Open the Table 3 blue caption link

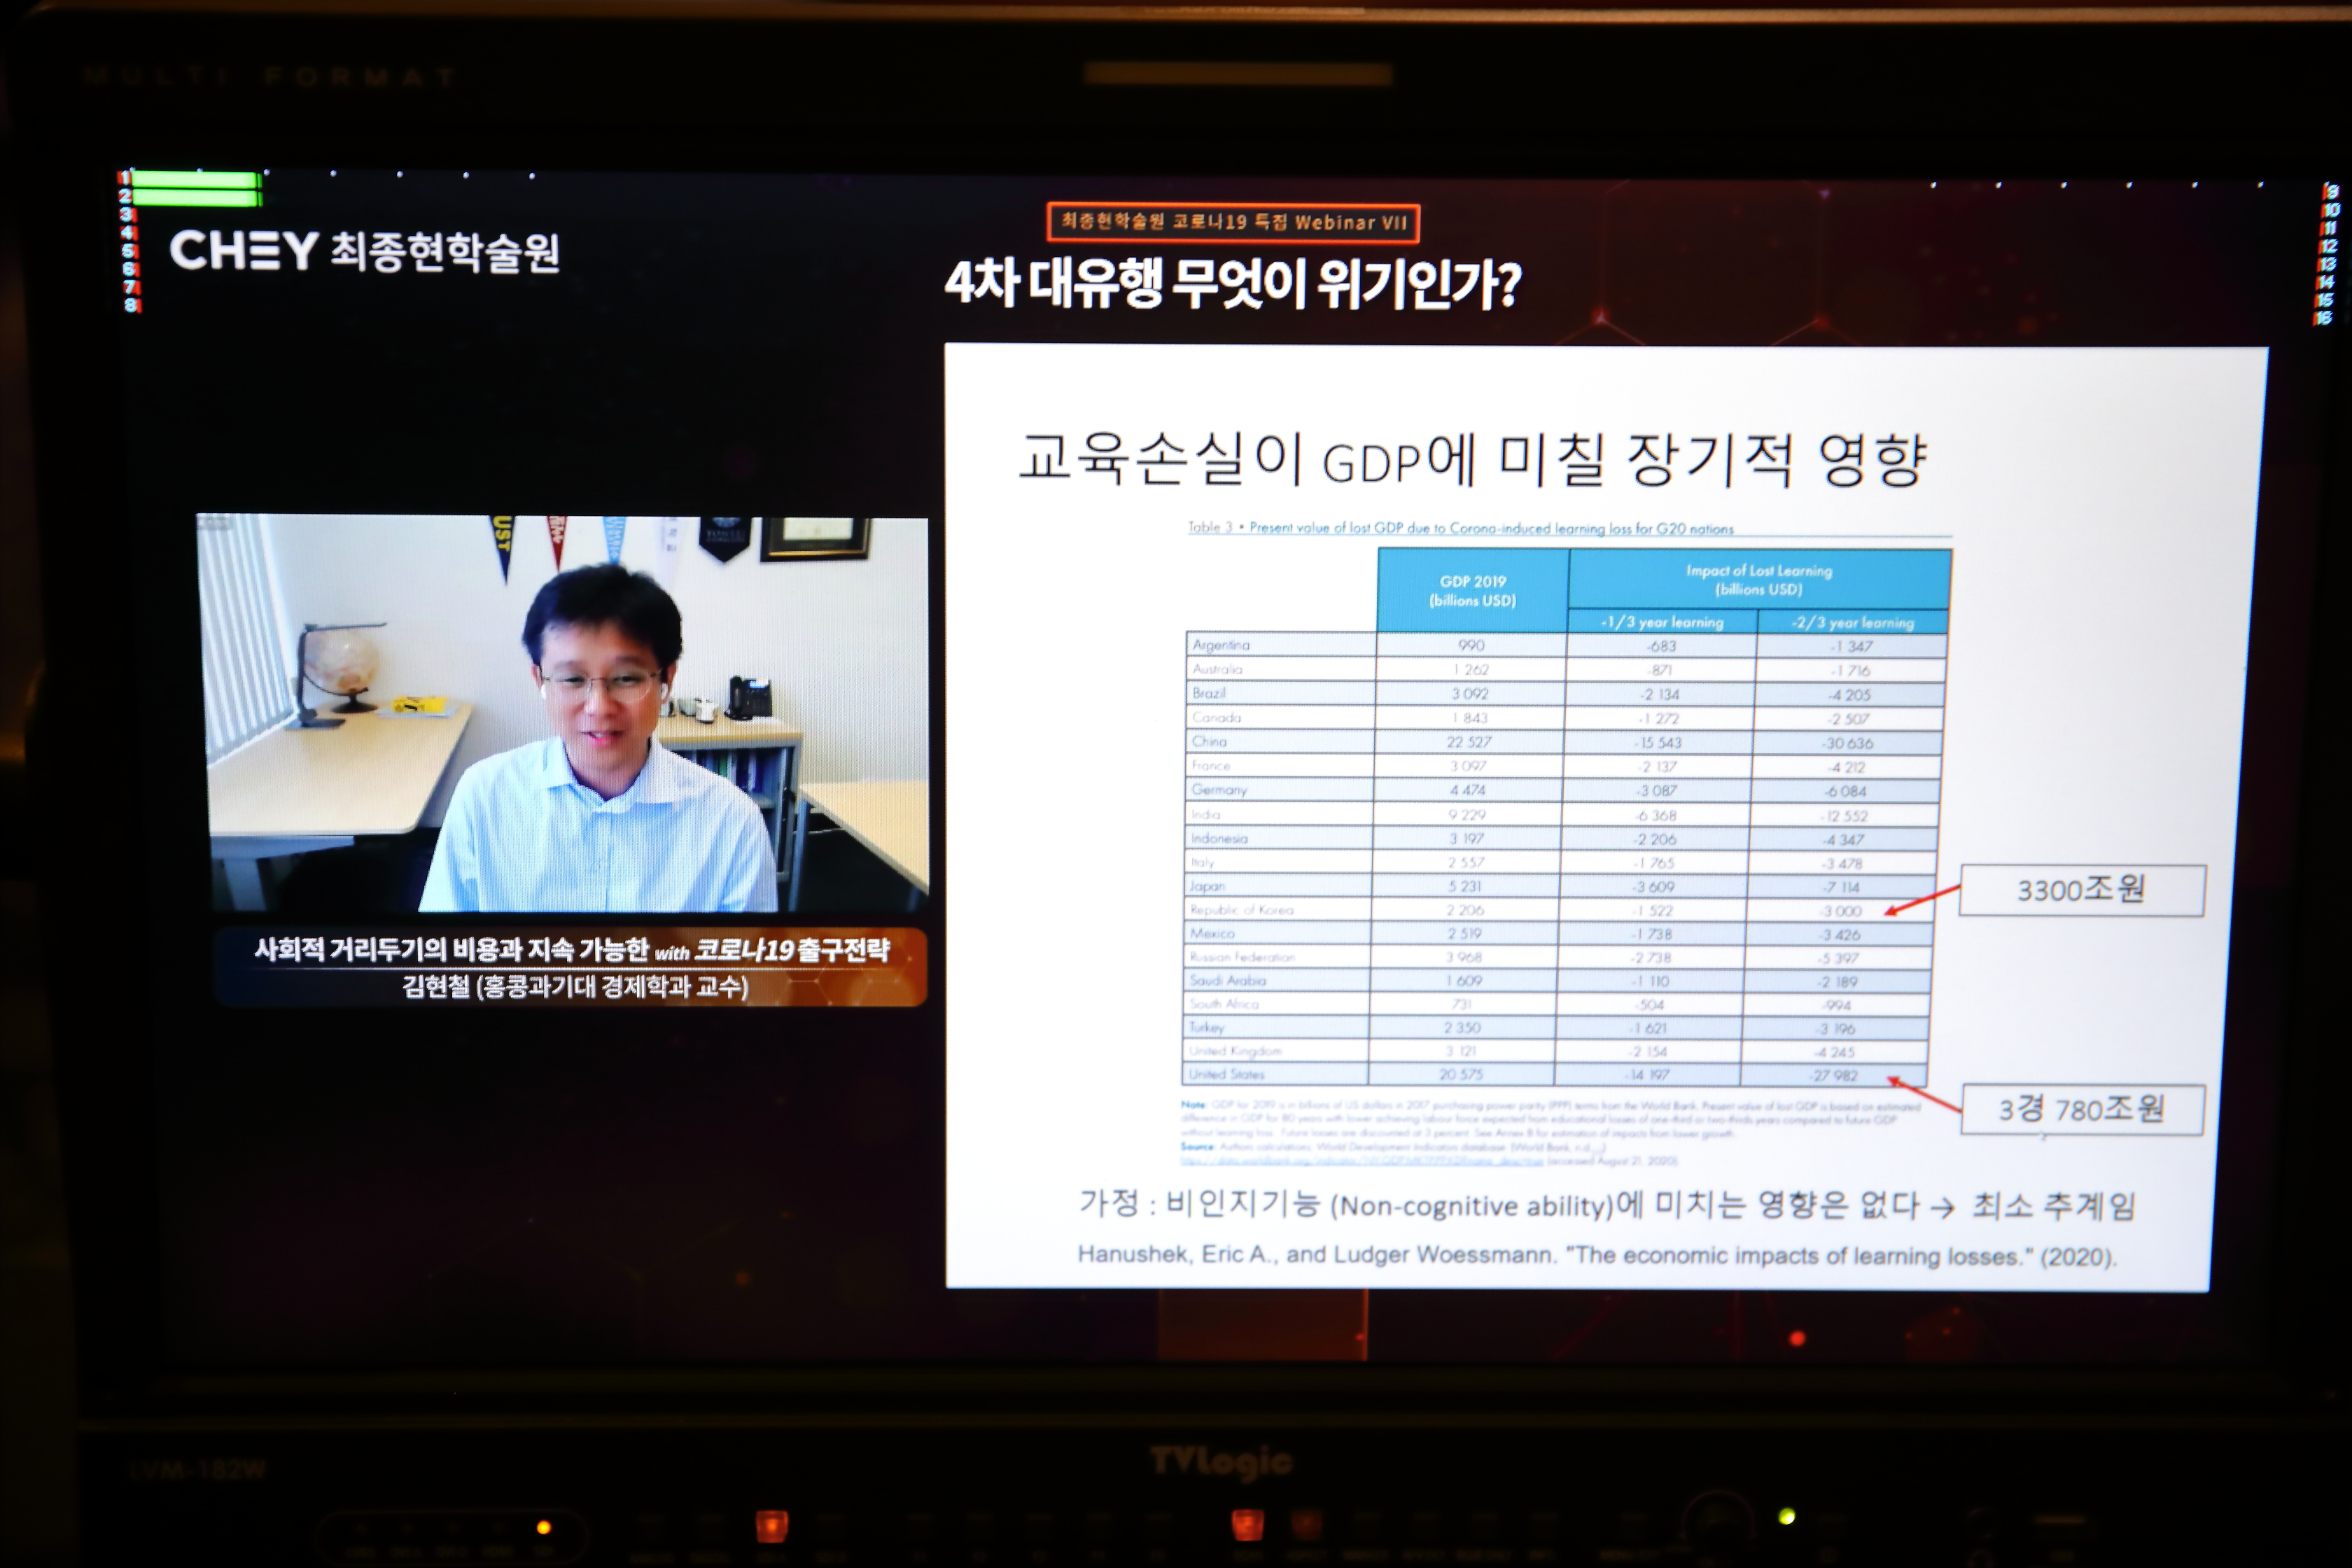tap(1460, 528)
